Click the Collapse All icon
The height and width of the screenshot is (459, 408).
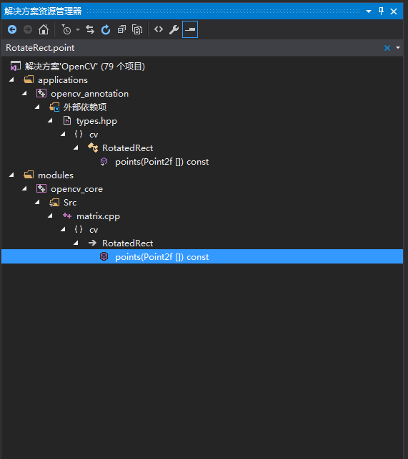(121, 29)
